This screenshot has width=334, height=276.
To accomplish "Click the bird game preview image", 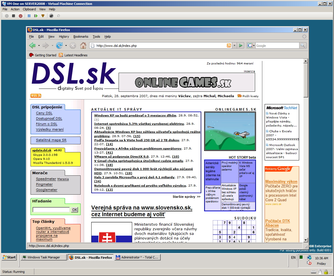I will click(230, 131).
